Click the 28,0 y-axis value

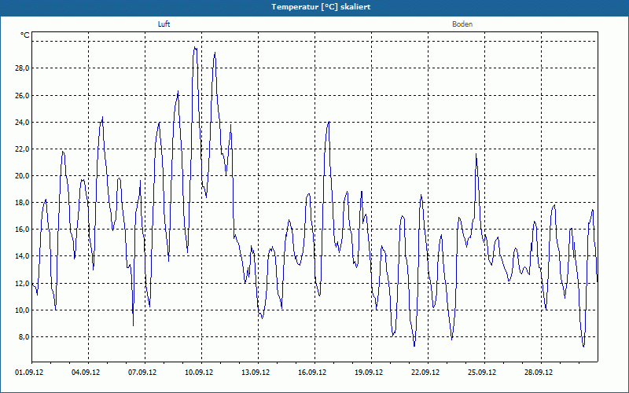point(22,68)
